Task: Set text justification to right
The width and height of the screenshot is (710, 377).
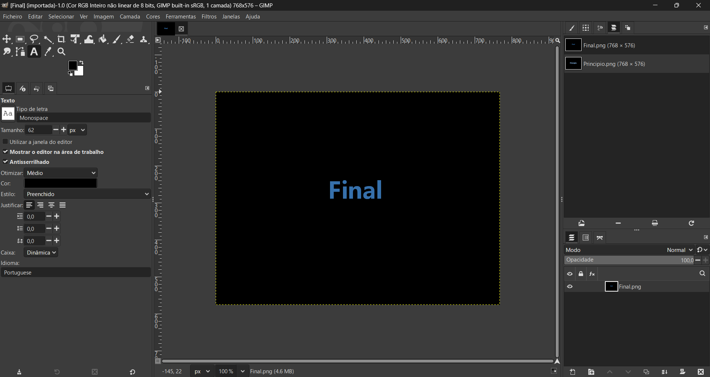Action: 40,205
